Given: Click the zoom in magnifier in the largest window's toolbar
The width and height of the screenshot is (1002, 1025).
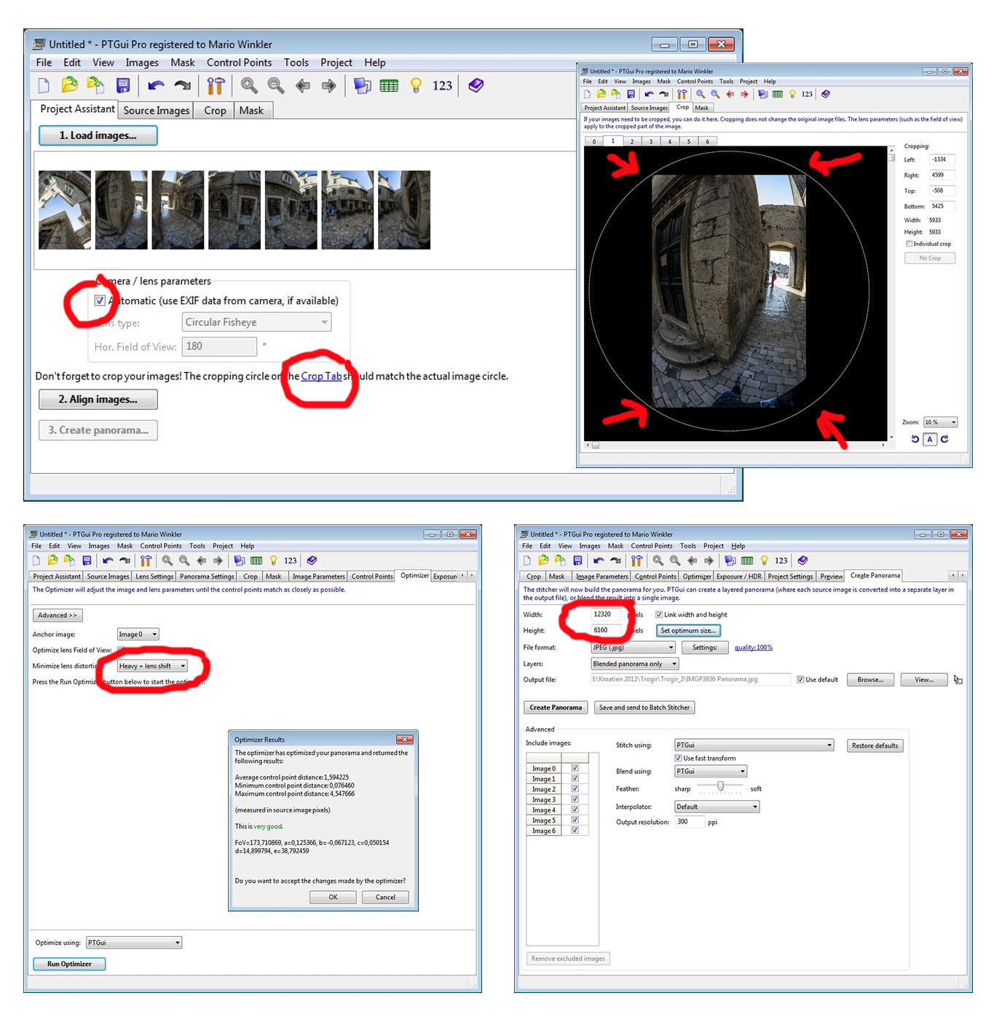Looking at the screenshot, I should 249,86.
